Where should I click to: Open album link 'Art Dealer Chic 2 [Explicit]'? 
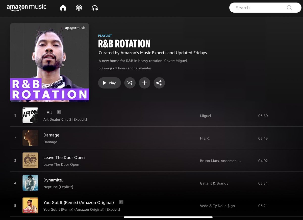(65, 119)
